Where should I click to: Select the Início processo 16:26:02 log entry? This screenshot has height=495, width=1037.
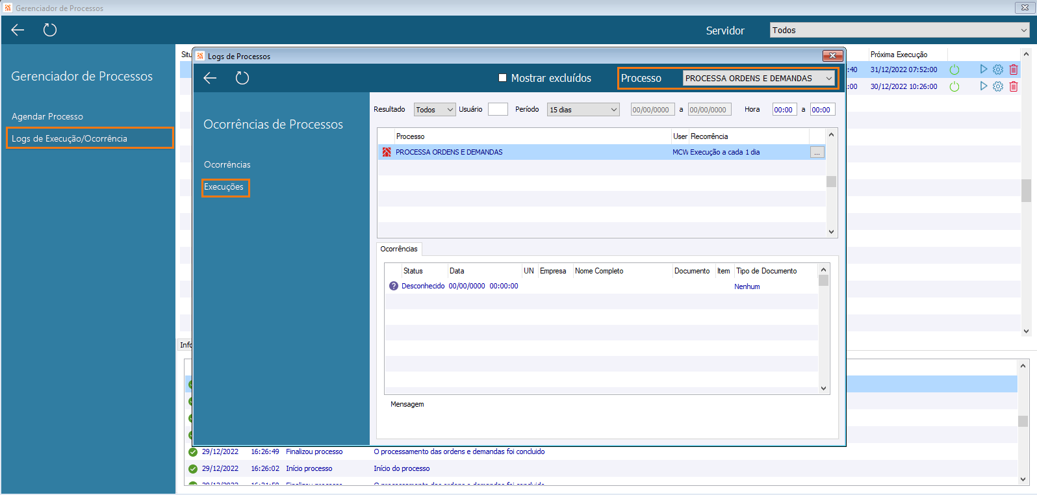(x=601, y=469)
